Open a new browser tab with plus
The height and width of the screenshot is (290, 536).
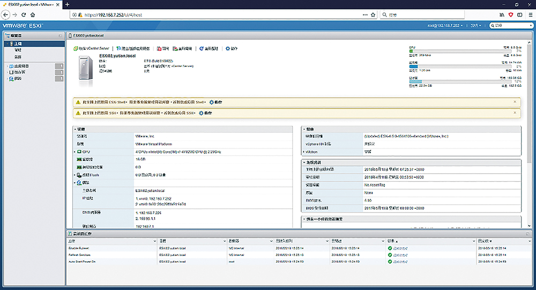point(68,4)
